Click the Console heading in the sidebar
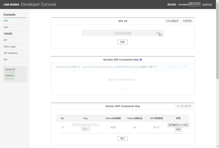Screen dimensions: 219x148 click(x=9, y=15)
